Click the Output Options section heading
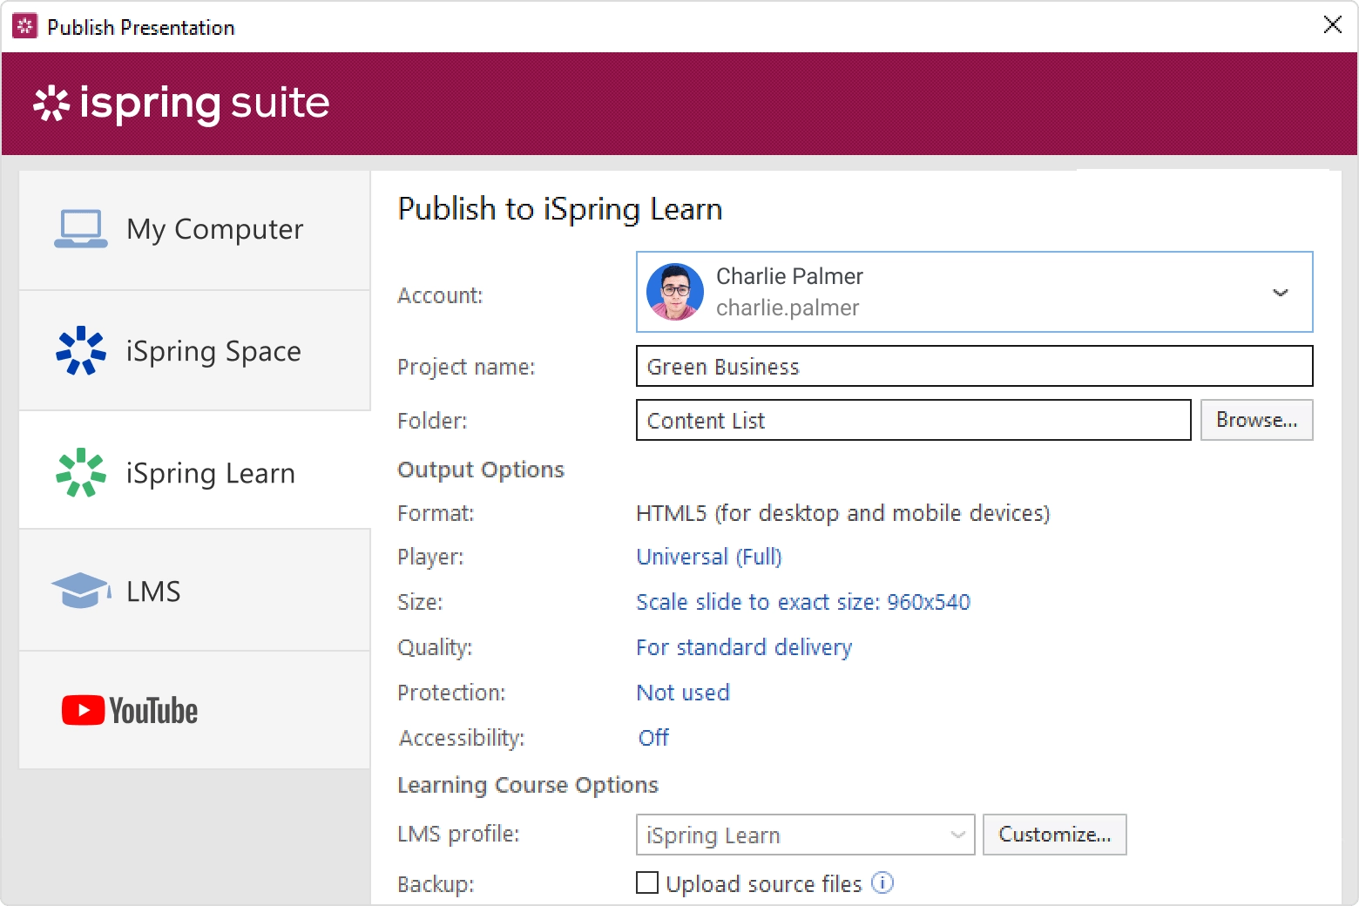 pos(481,470)
